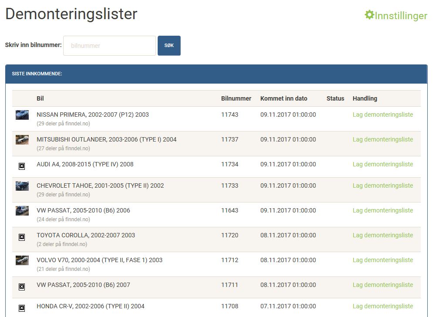Select NISSAN PRIMERA, 2002-2007 (P12) 2003 text
The width and height of the screenshot is (446, 317).
[x=93, y=115]
